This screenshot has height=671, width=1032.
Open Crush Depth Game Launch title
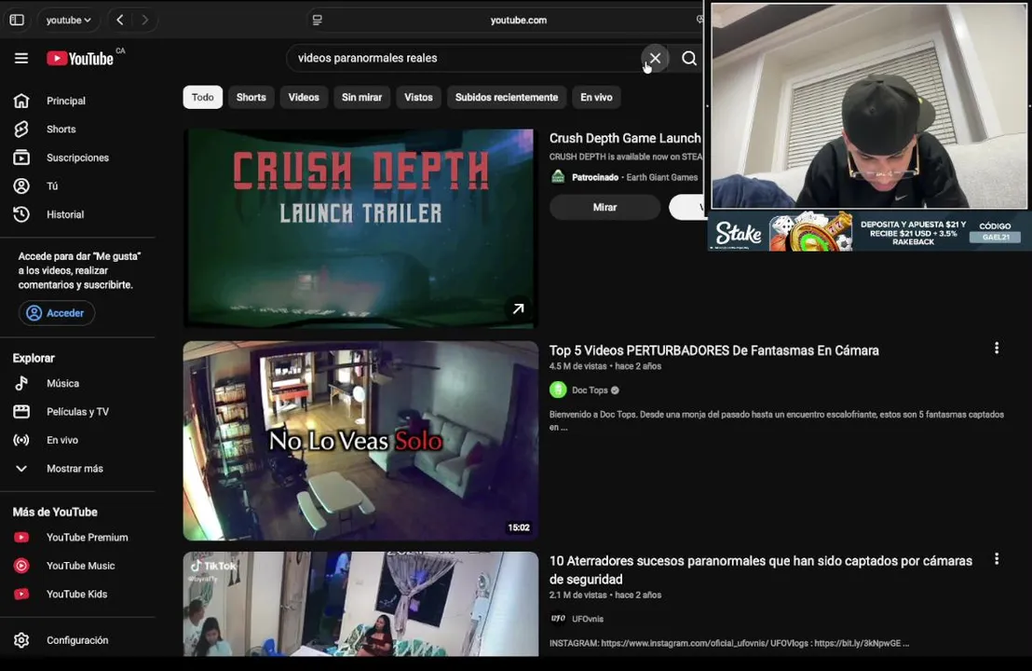tap(625, 138)
